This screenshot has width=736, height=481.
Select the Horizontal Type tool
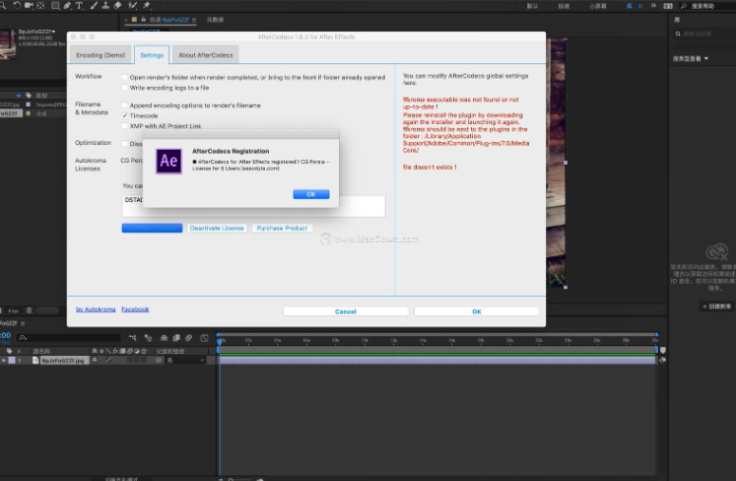pos(79,5)
